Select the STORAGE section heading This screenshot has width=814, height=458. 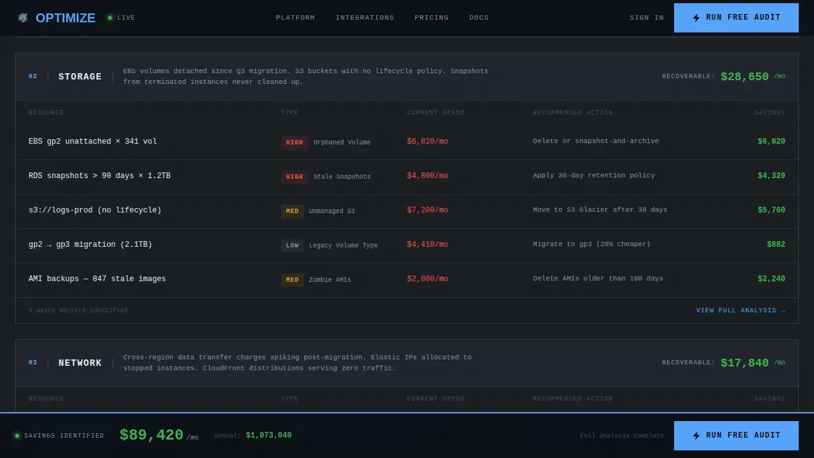pyautogui.click(x=80, y=76)
